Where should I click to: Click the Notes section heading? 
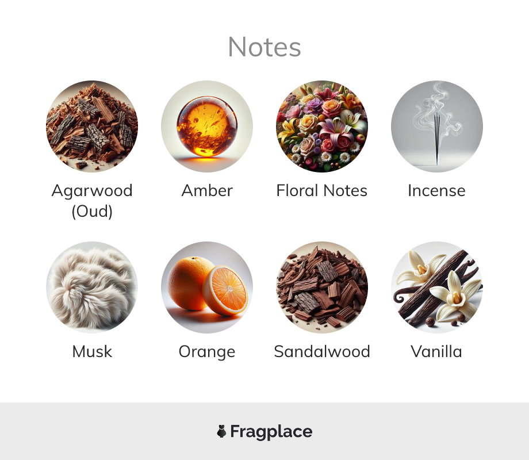pyautogui.click(x=264, y=47)
